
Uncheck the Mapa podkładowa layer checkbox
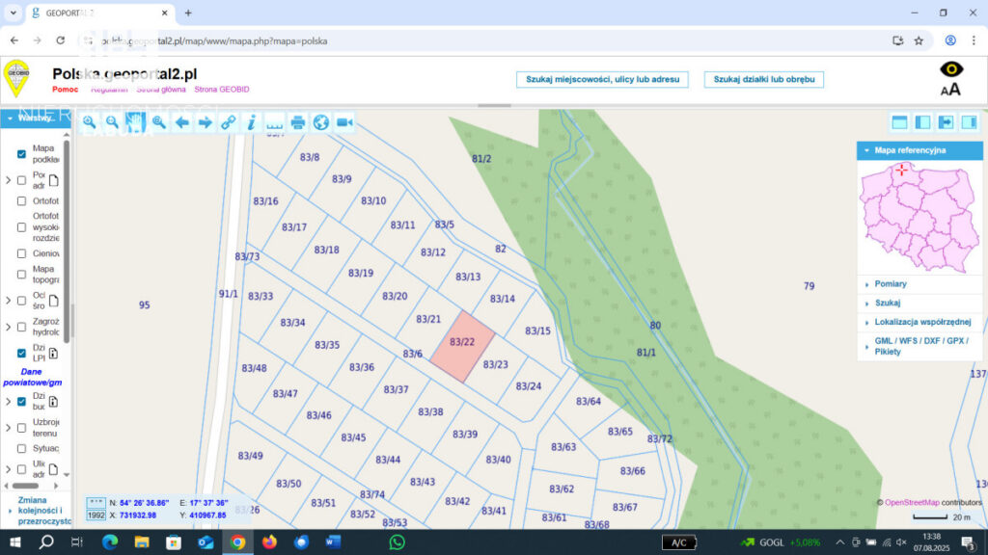[21, 154]
